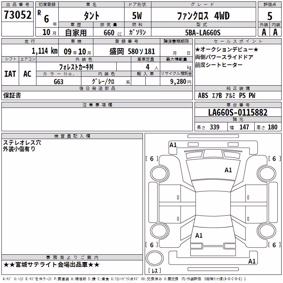Select the registration year R 6
The width and height of the screenshot is (283, 283).
(44, 17)
